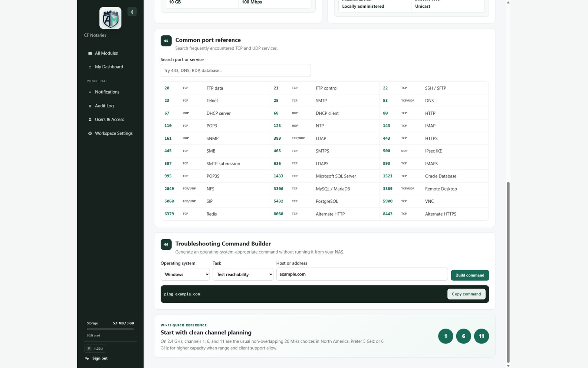This screenshot has height=368, width=588.
Task: Click the Sign out arrow icon
Action: (x=87, y=358)
